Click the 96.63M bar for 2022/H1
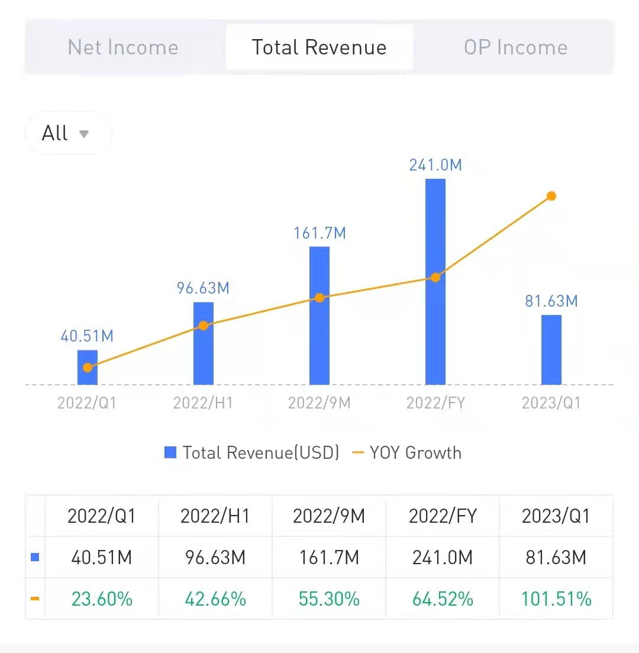The image size is (639, 653). 204,343
